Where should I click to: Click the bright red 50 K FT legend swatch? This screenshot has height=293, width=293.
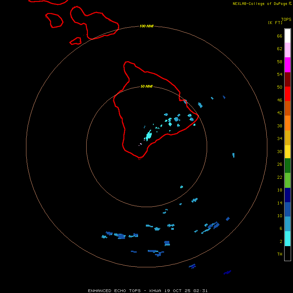(287, 94)
